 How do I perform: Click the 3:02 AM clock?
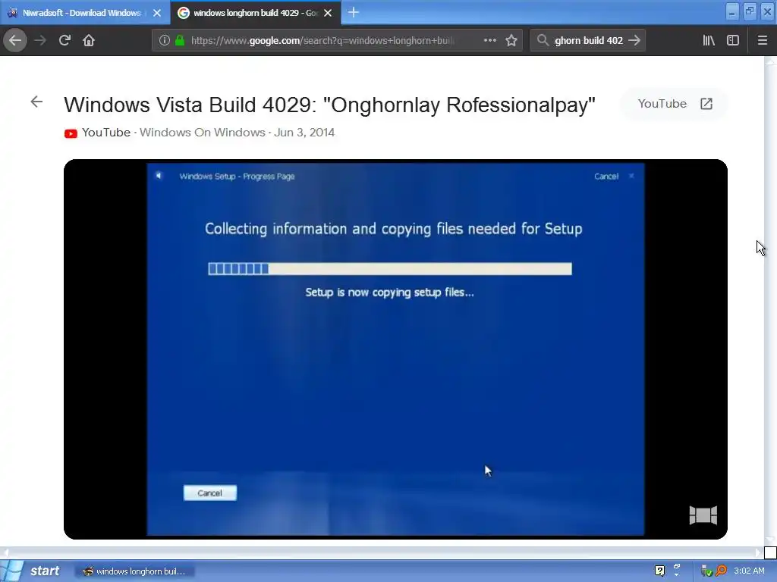(x=749, y=571)
